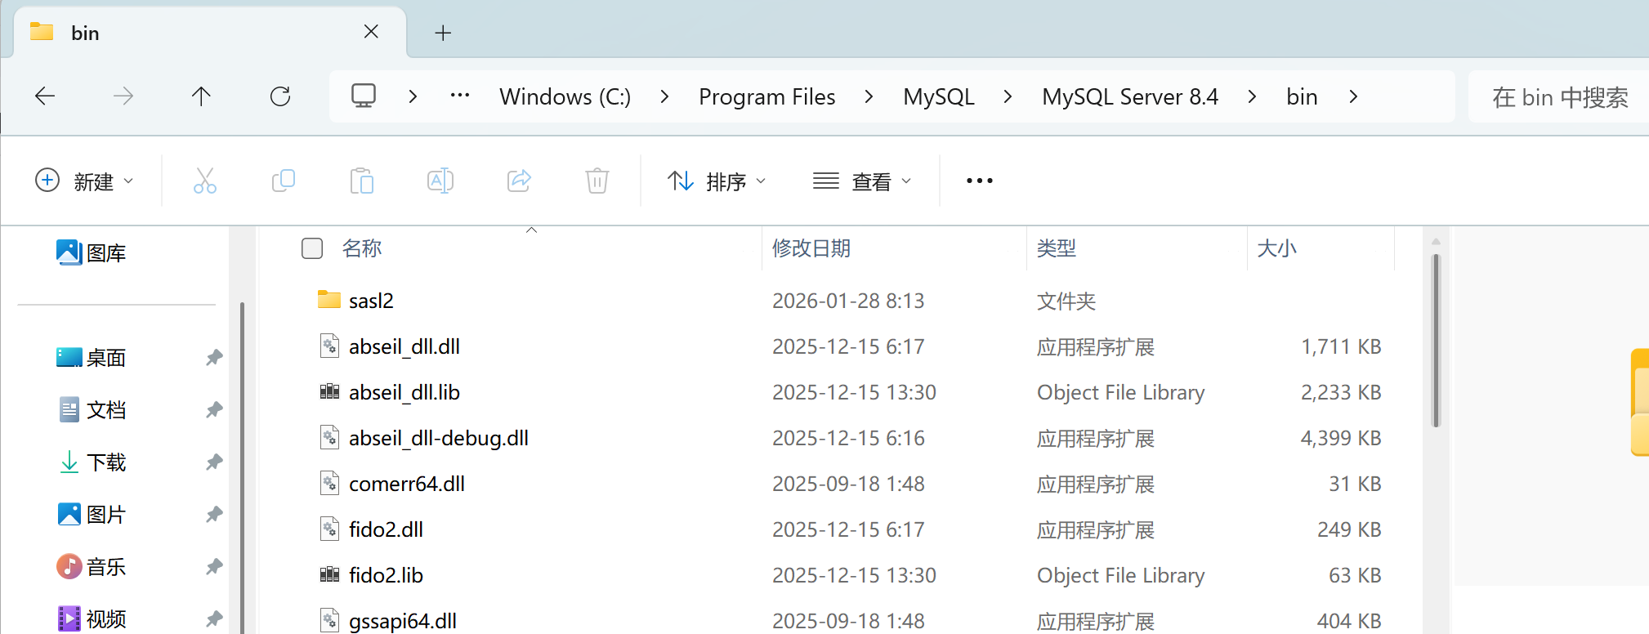Show hidden breadcrumb path with ellipsis
The width and height of the screenshot is (1649, 634).
(460, 96)
